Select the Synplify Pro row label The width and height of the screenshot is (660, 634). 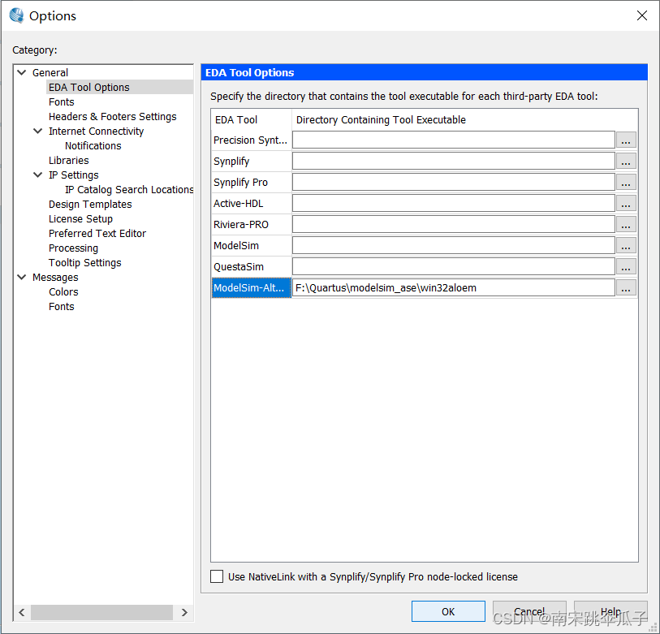click(x=252, y=182)
